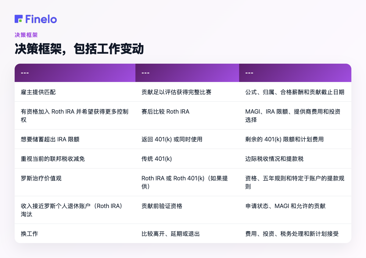Select 费用、投资、税务处理和新计划接受
This screenshot has width=366, height=258.
click(295, 234)
